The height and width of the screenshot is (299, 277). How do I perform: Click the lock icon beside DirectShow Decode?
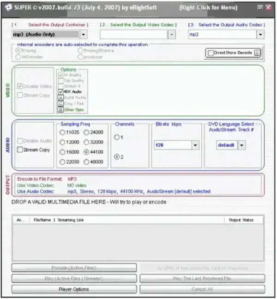pos(256,53)
